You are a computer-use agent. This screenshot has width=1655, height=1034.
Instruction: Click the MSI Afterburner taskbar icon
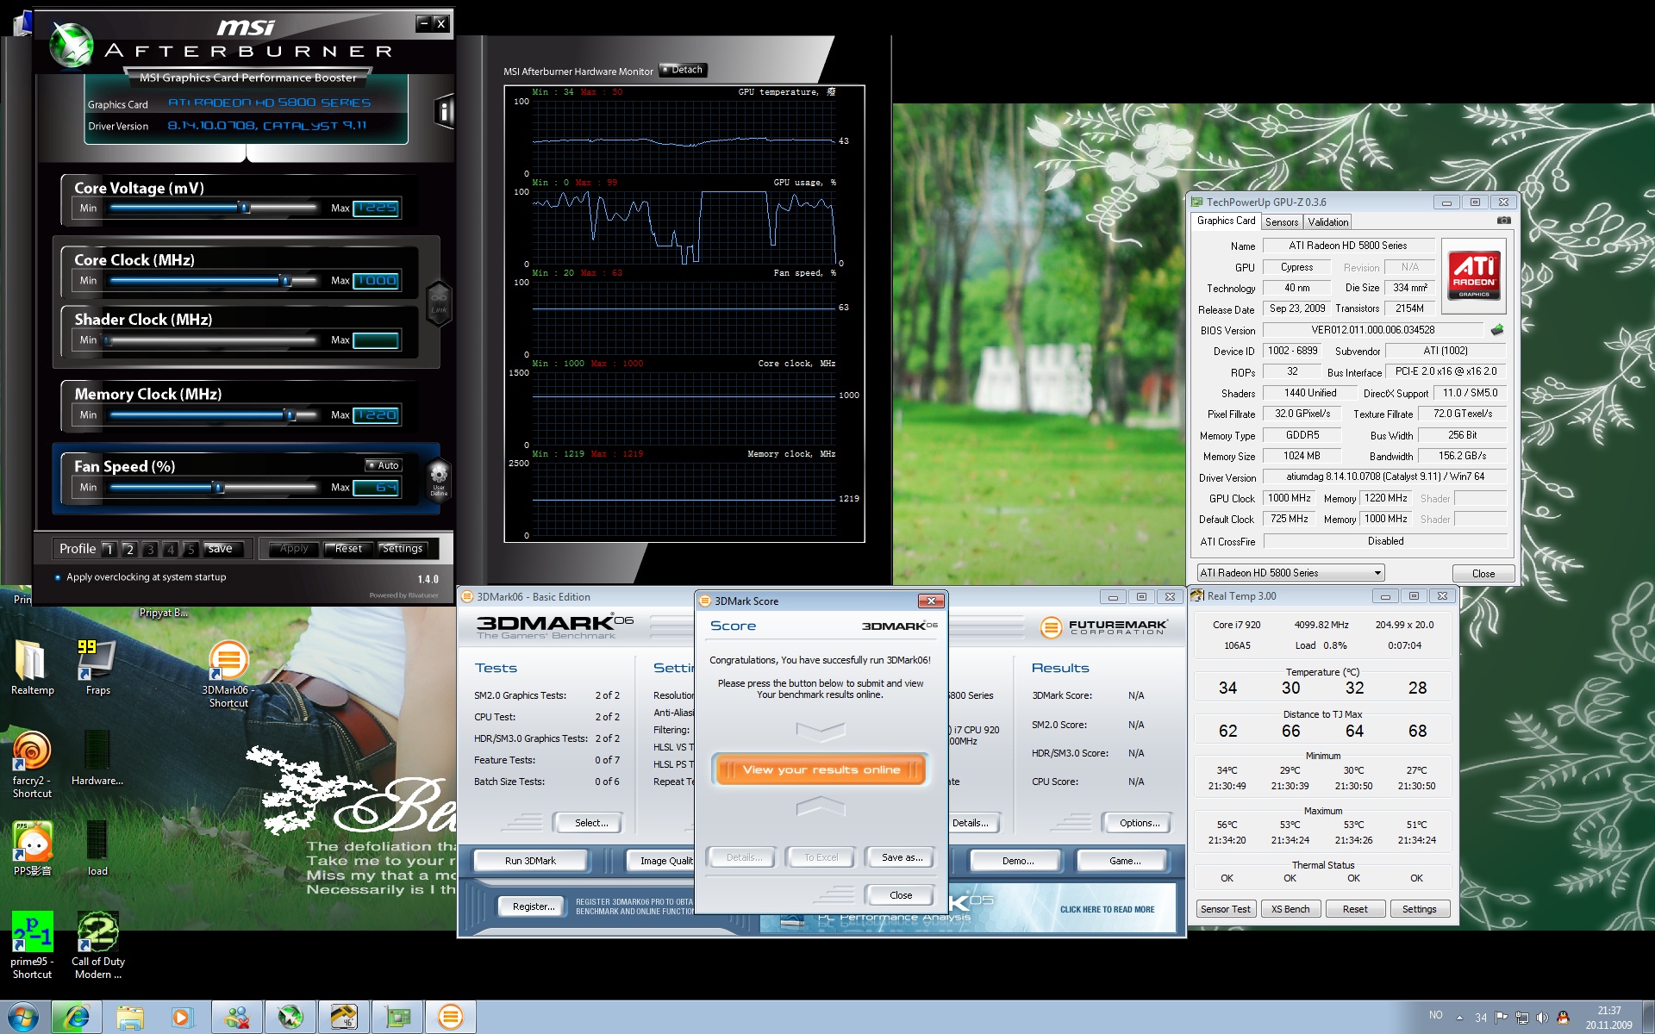pos(290,1017)
